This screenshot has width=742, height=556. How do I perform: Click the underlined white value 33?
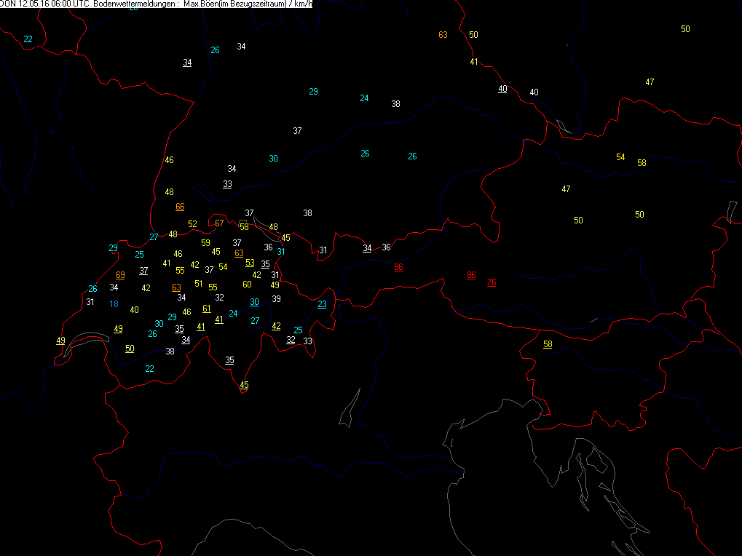tap(228, 184)
